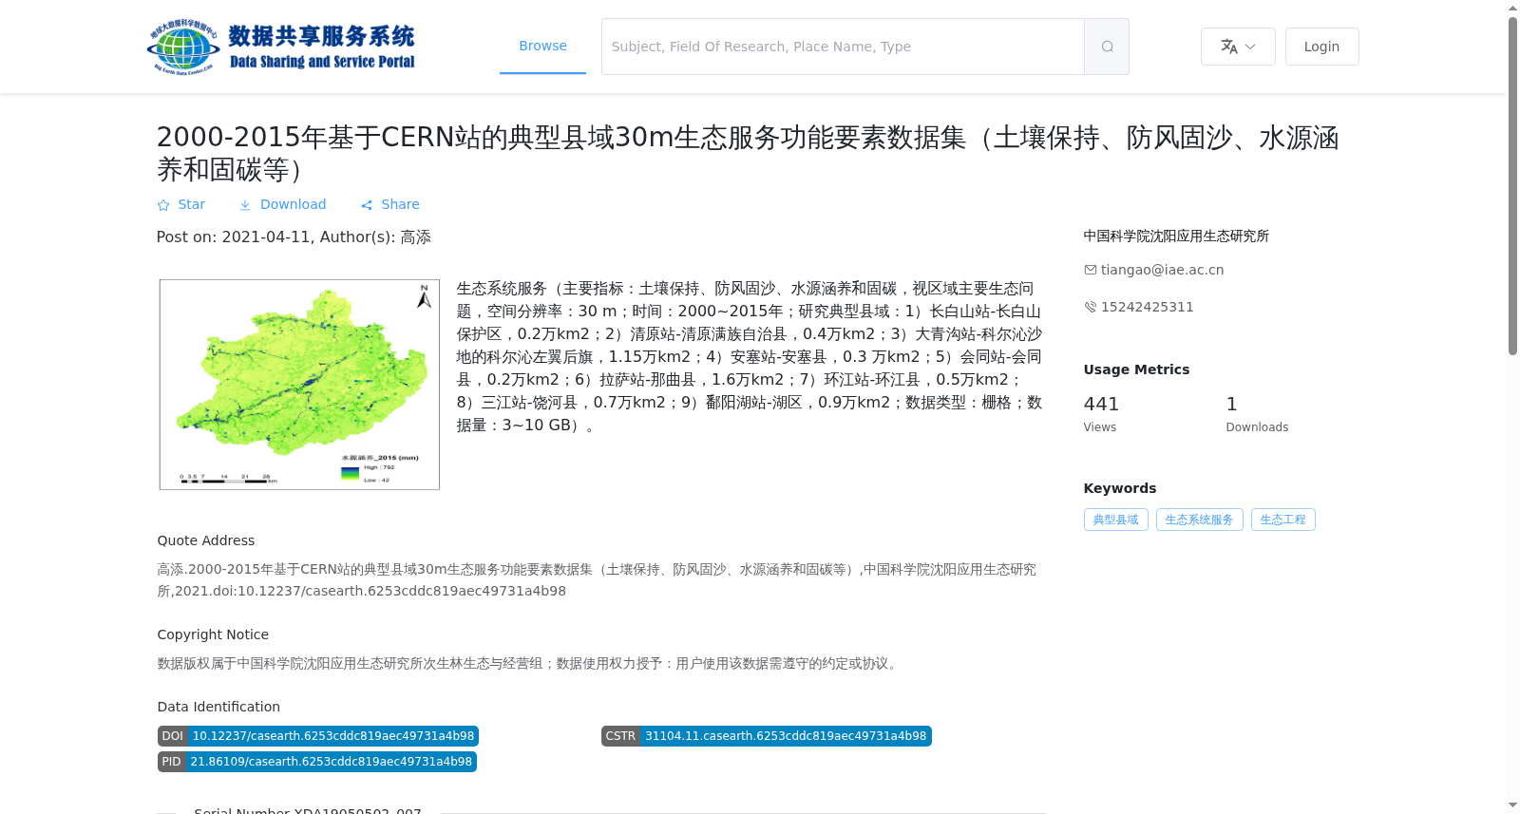
Task: Click the scrollbar down arrow
Action: (x=1513, y=805)
